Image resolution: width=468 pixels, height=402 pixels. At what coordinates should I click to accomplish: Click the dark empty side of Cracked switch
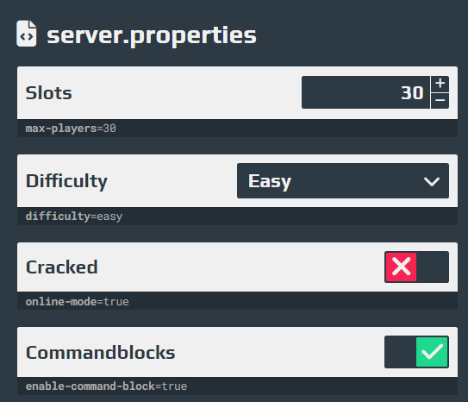coord(433,267)
